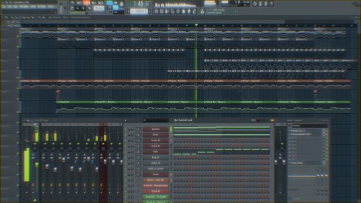The width and height of the screenshot is (361, 203).
Task: Open the Kick_12 channel button
Action: pos(156,157)
